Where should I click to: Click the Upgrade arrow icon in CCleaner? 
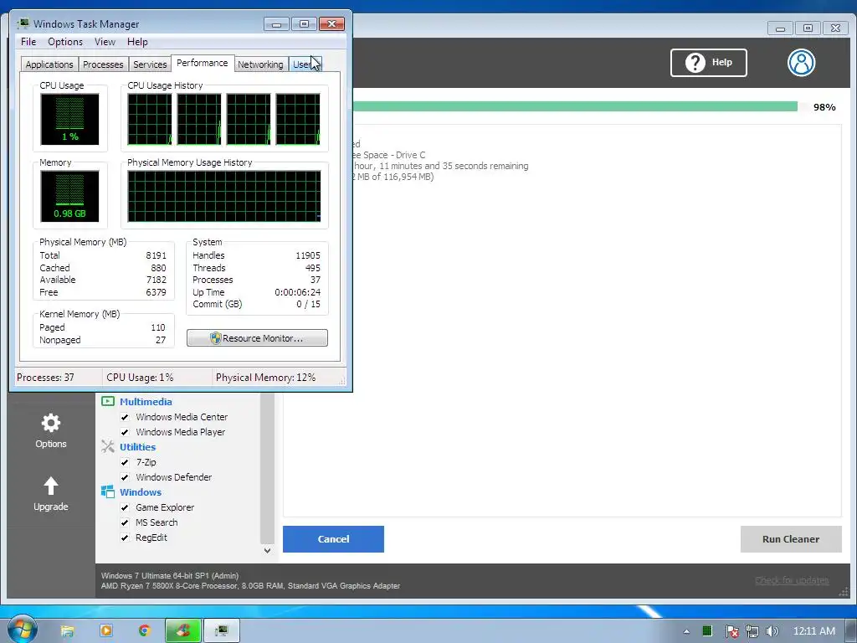pyautogui.click(x=51, y=486)
